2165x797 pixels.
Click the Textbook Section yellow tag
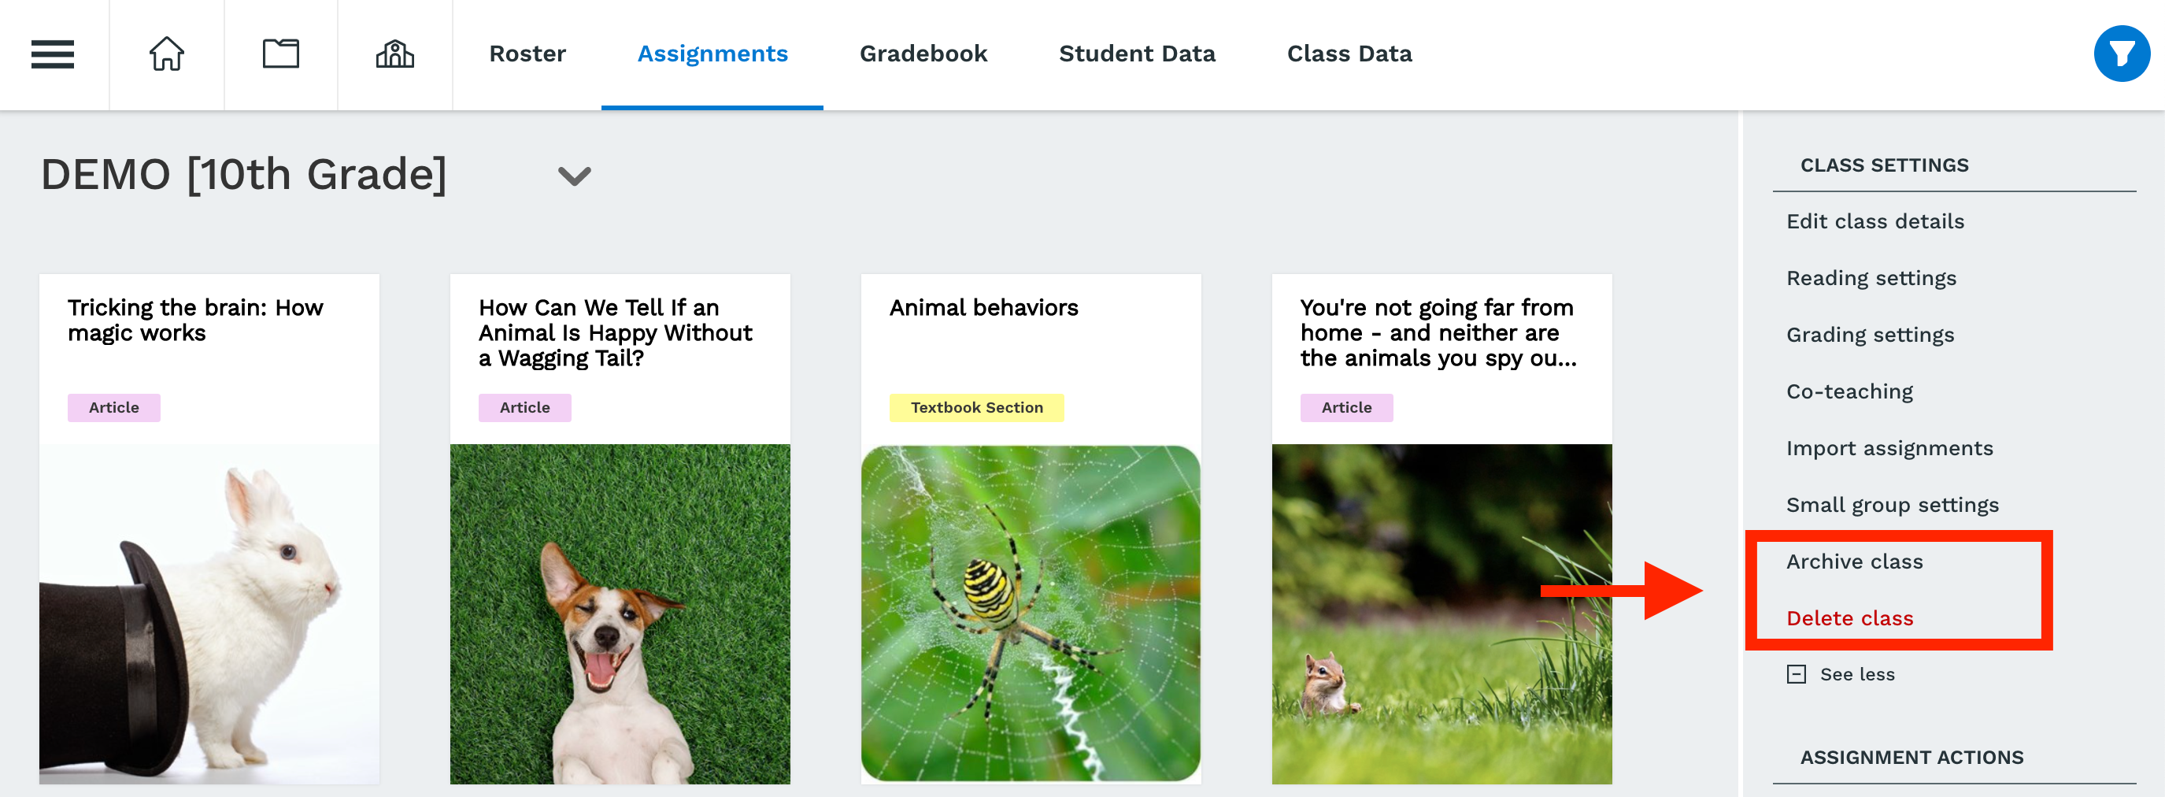975,408
